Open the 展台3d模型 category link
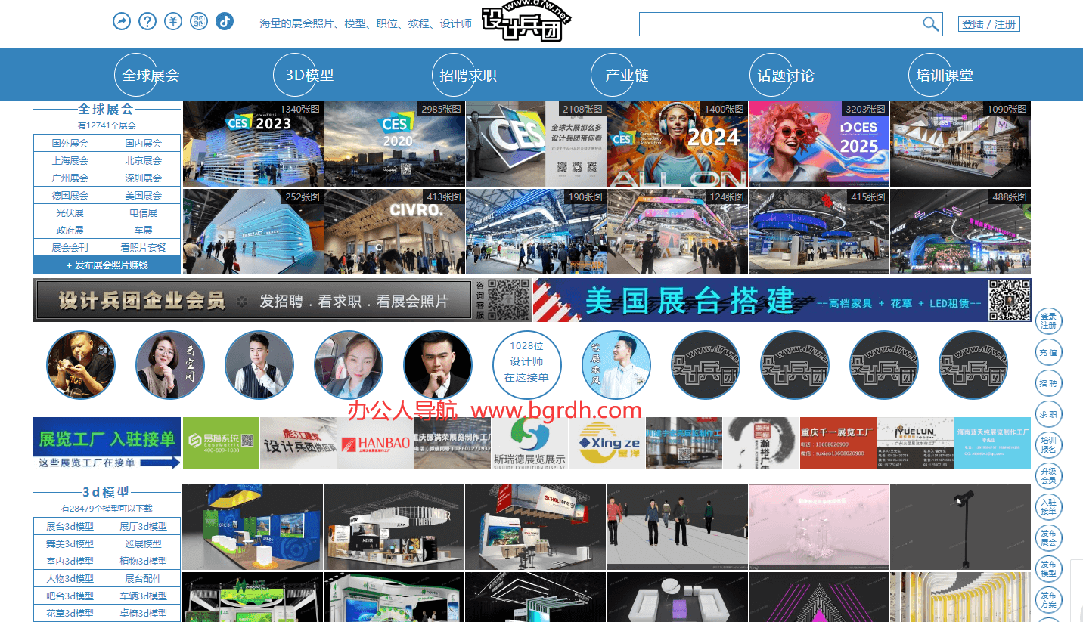Screen dimensions: 1083x622 (x=70, y=526)
